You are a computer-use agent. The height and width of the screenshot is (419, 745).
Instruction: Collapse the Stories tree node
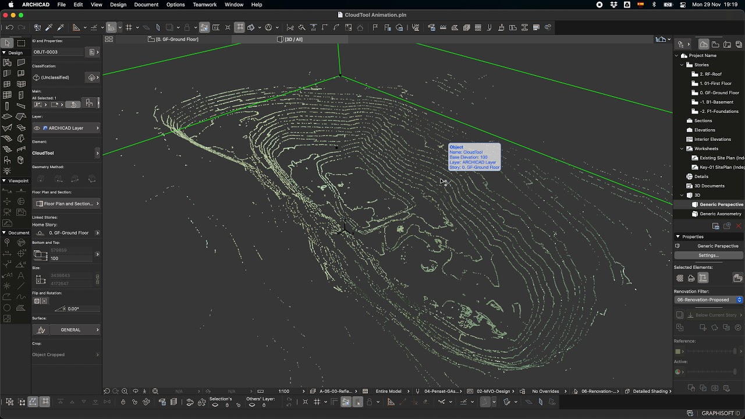(x=682, y=65)
